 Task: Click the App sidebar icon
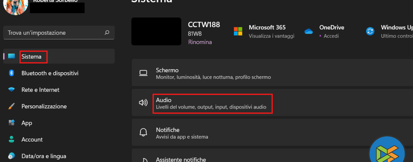(x=12, y=123)
